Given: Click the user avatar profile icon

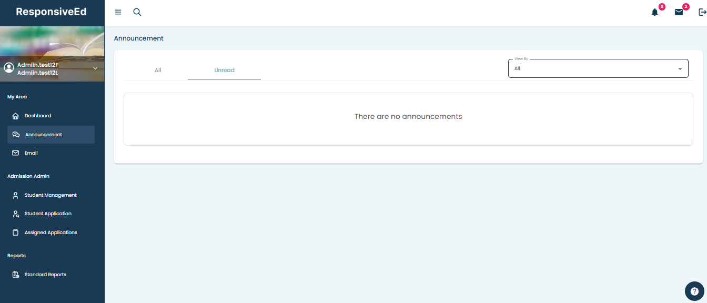Looking at the screenshot, I should point(9,68).
